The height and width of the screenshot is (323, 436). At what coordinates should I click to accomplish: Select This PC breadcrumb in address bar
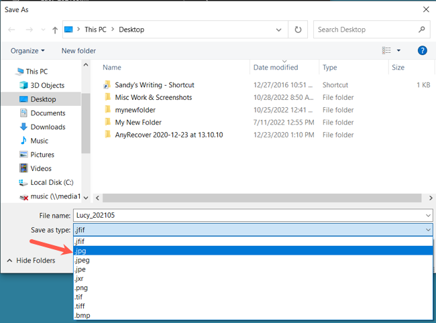pyautogui.click(x=95, y=29)
